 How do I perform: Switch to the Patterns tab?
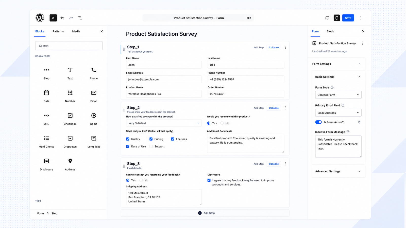pos(58,31)
